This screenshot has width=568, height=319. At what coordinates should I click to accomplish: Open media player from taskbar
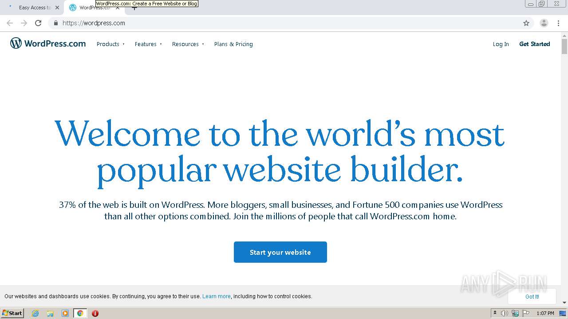[x=65, y=313]
